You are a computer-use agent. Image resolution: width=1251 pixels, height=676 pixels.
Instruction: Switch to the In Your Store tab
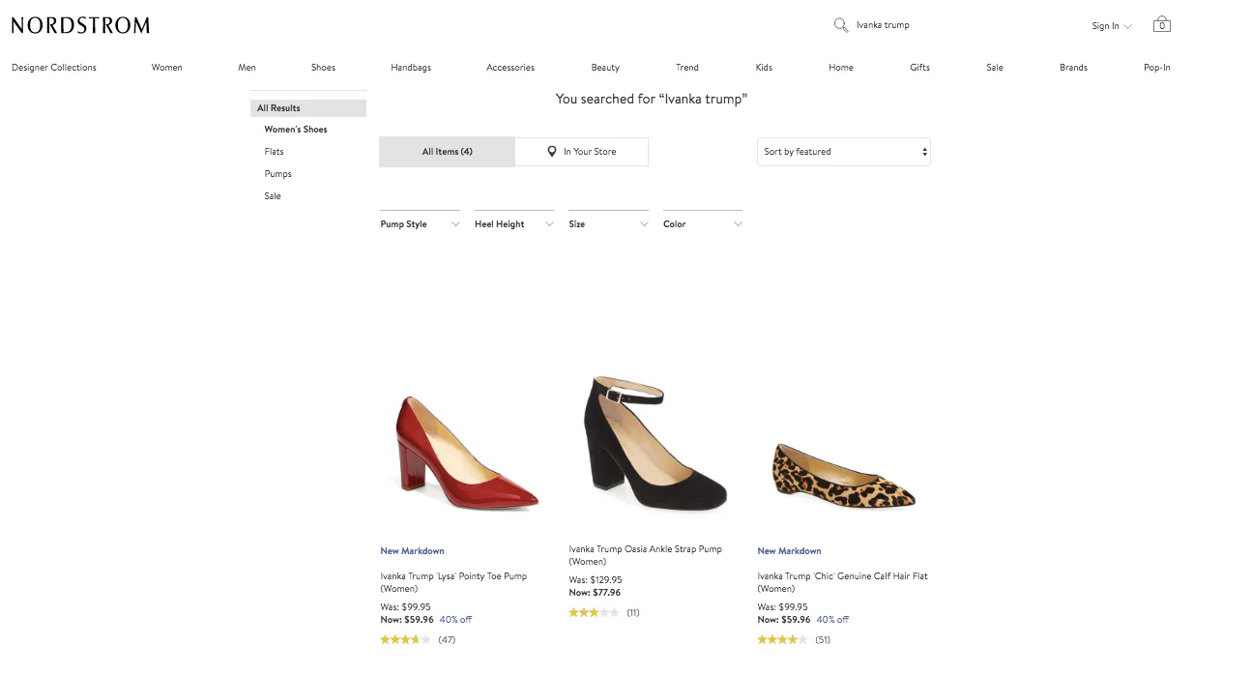coord(581,152)
